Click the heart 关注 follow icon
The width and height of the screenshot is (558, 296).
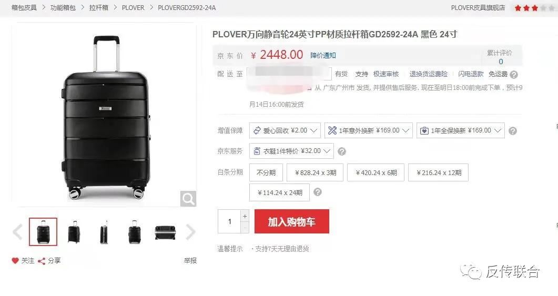[x=15, y=260]
